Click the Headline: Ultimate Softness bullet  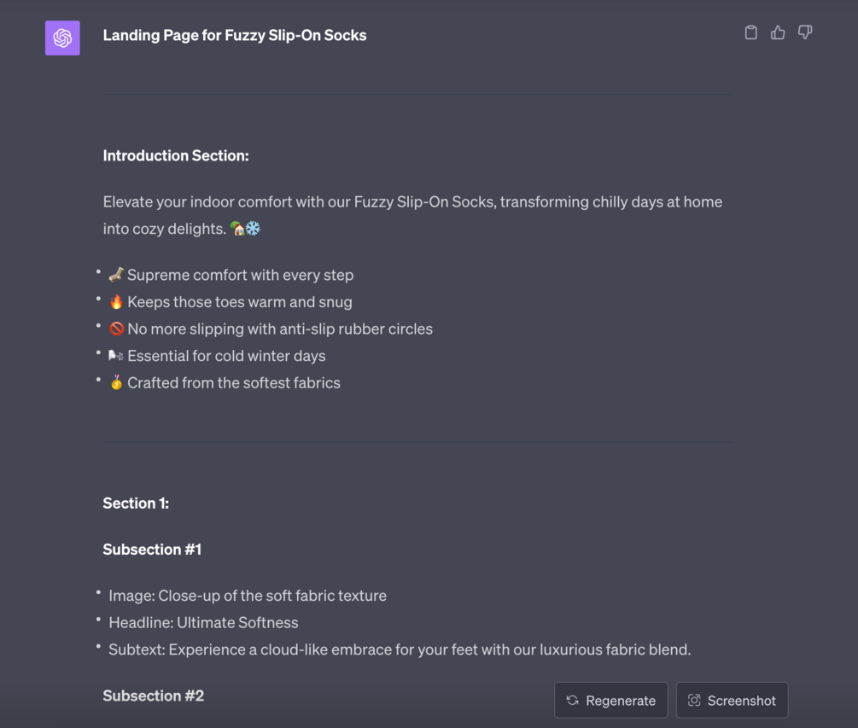click(203, 623)
